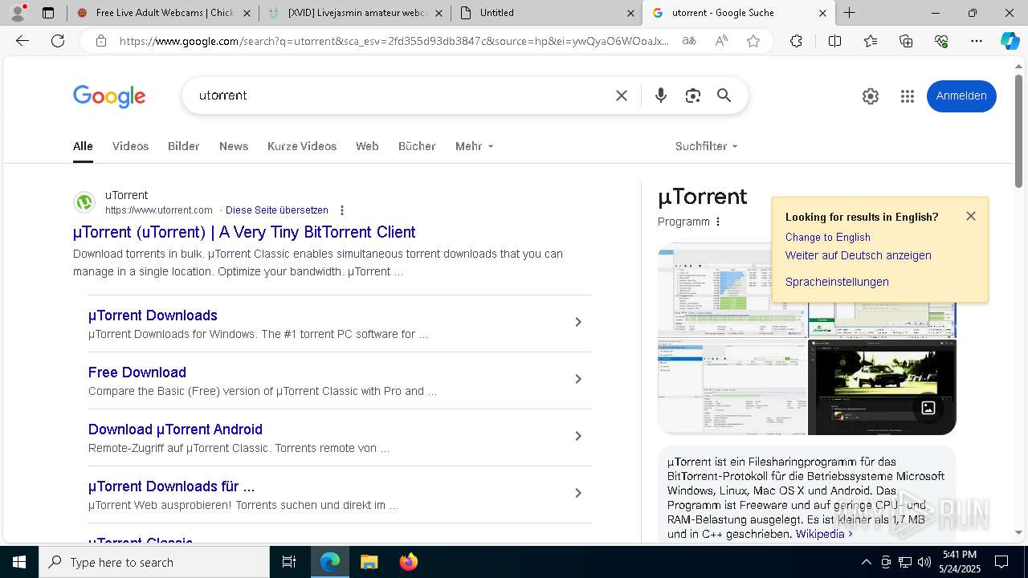Add page to favorites star icon
1028x578 pixels.
pos(753,41)
